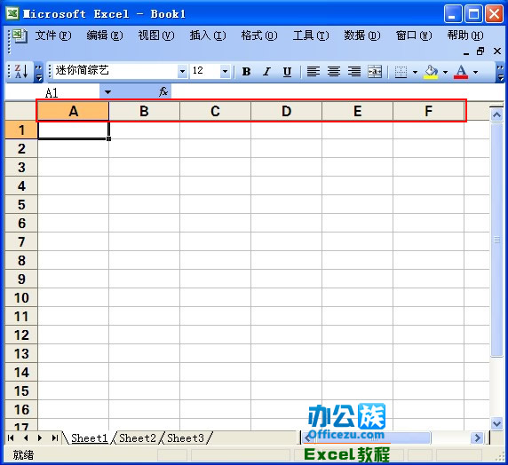Screen dimensions: 508x465
Task: Select column D header
Action: pyautogui.click(x=286, y=111)
